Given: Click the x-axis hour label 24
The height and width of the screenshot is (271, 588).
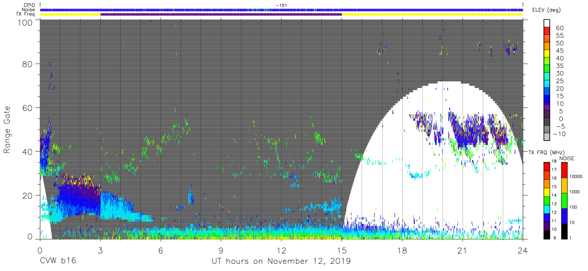Looking at the screenshot, I should coord(523,250).
